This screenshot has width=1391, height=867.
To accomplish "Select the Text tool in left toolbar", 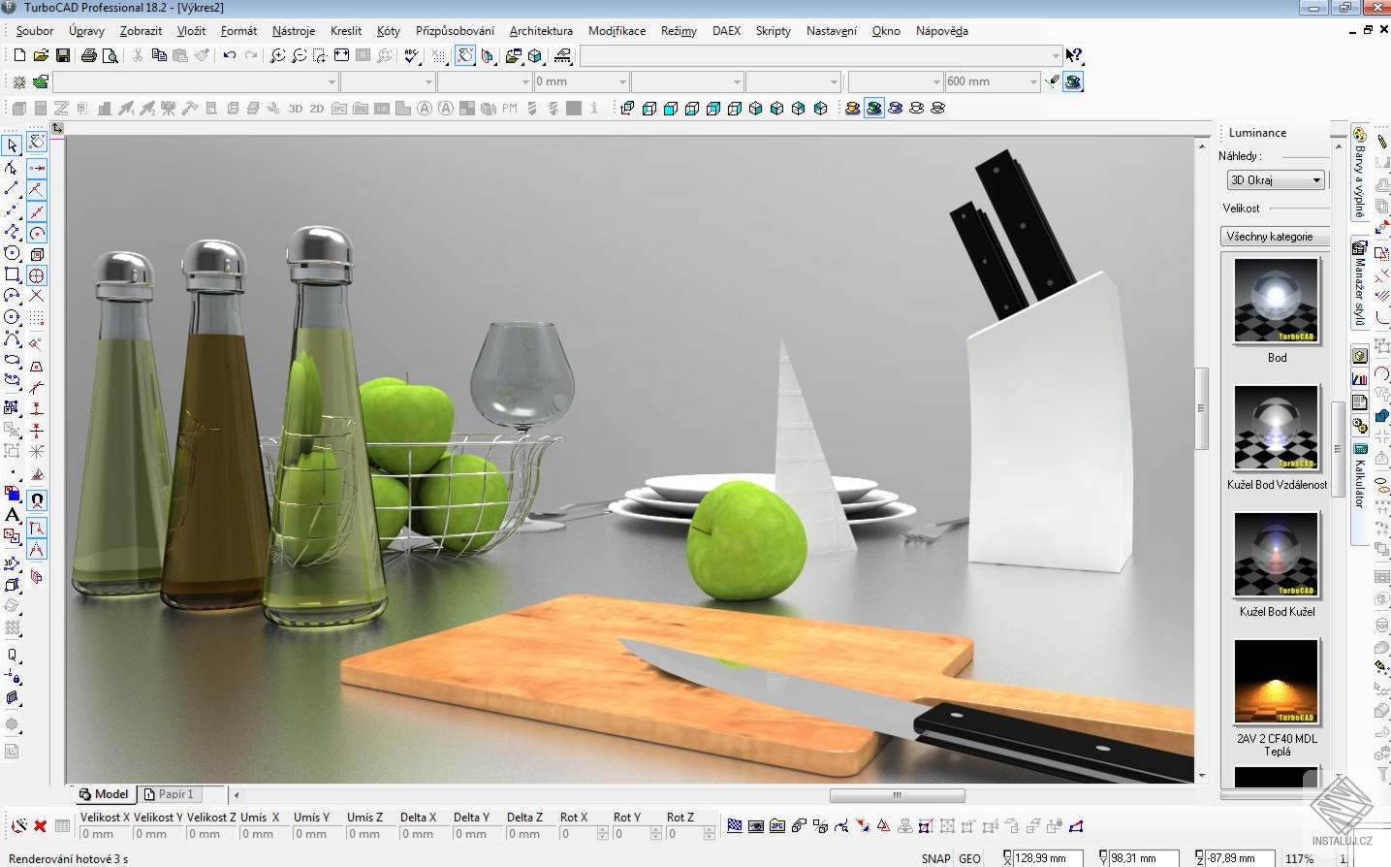I will pyautogui.click(x=11, y=515).
